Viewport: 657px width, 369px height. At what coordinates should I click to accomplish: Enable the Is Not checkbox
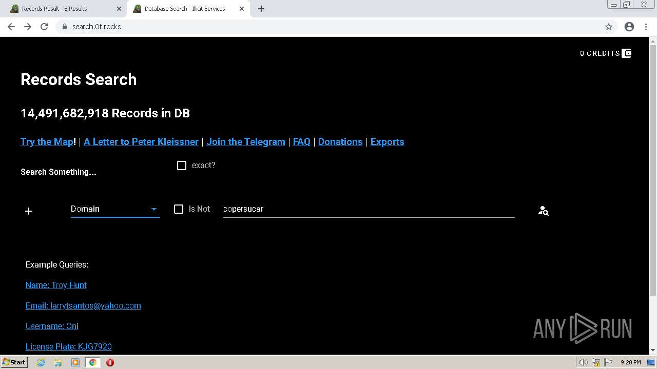tap(179, 209)
